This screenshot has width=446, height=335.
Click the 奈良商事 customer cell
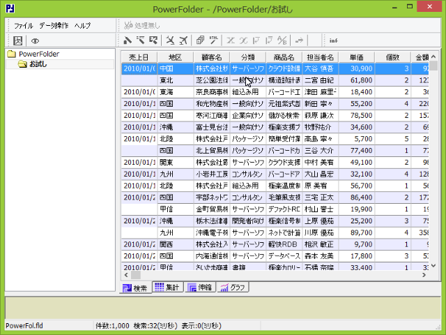coord(212,92)
